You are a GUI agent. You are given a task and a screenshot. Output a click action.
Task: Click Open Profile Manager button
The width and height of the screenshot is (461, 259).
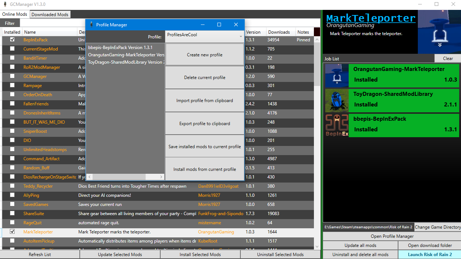[x=392, y=236]
